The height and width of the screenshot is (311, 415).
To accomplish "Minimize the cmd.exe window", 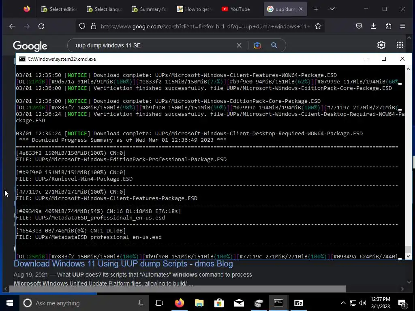I will point(366,59).
